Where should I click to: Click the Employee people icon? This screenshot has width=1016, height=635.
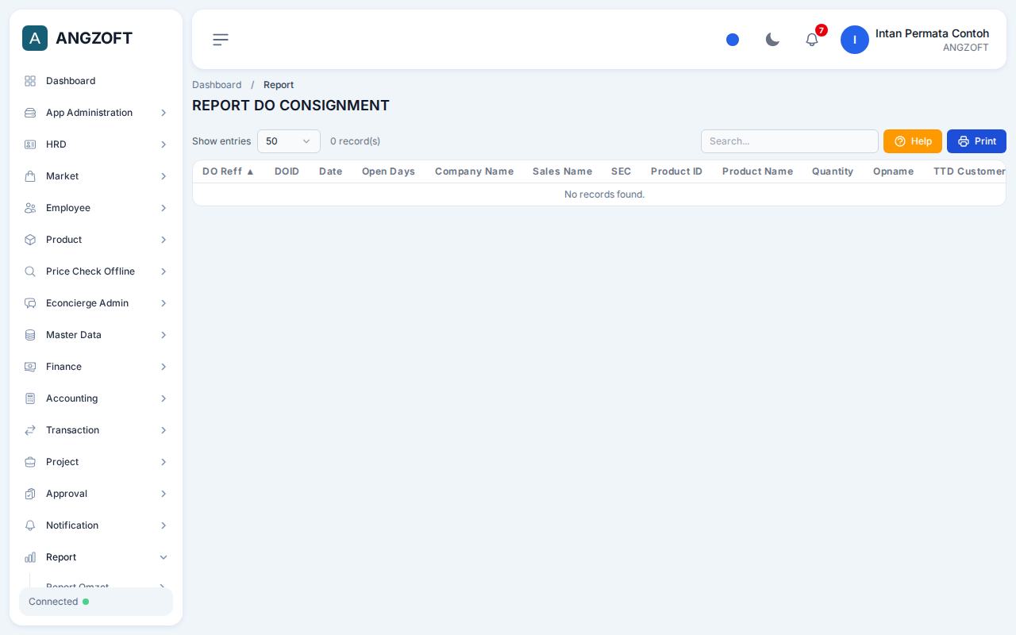30,208
